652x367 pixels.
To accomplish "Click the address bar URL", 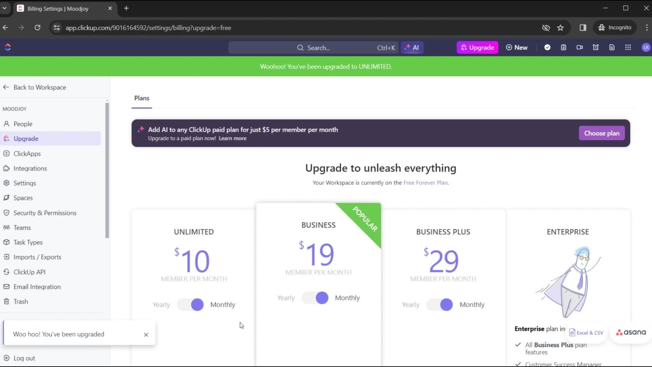I will click(x=148, y=28).
